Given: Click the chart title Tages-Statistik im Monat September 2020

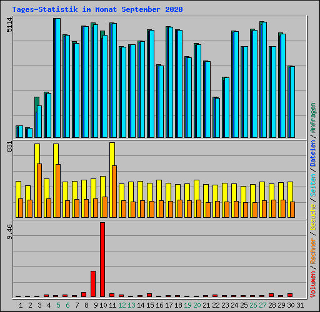Looking at the screenshot, I should [97, 9].
